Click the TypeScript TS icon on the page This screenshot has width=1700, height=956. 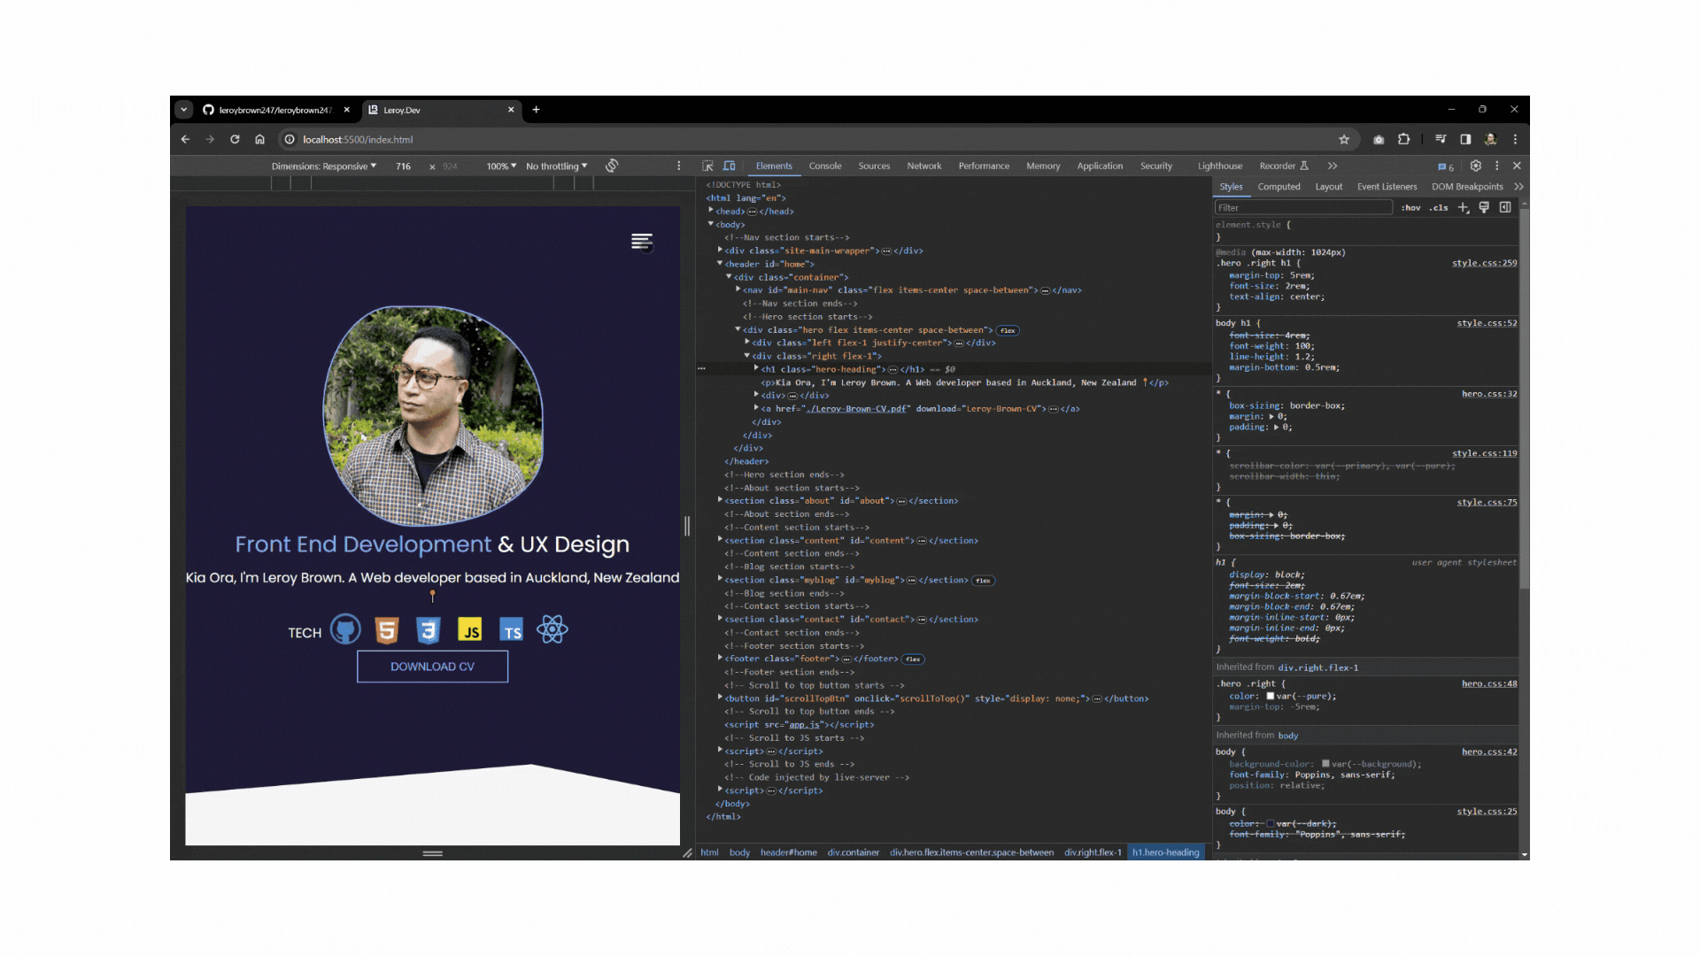click(511, 630)
